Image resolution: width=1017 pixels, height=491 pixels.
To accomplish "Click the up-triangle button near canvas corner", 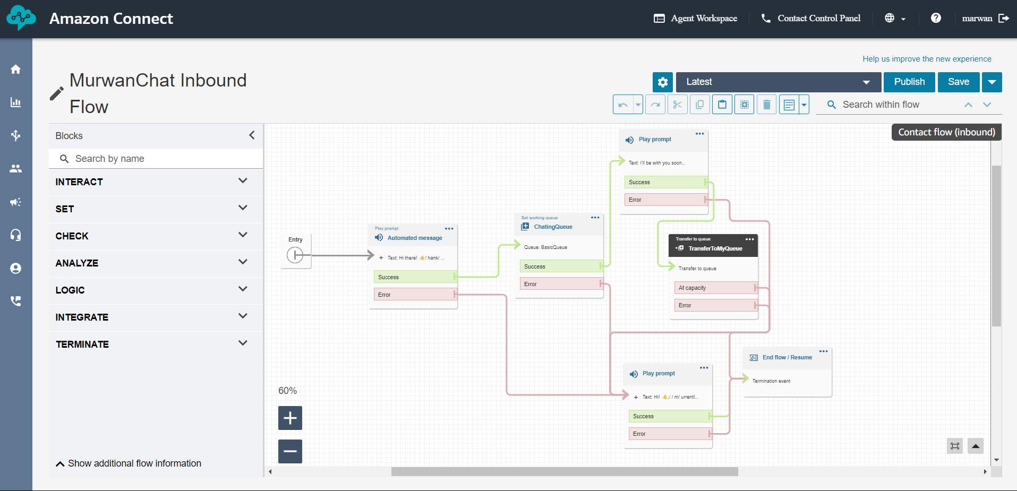I will (x=976, y=446).
